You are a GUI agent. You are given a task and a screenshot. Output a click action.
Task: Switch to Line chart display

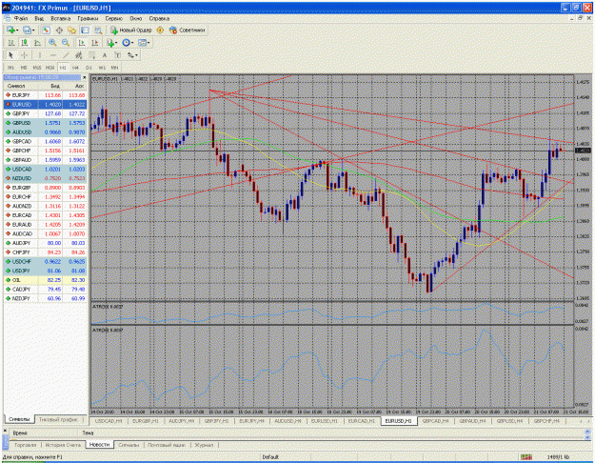[37, 43]
